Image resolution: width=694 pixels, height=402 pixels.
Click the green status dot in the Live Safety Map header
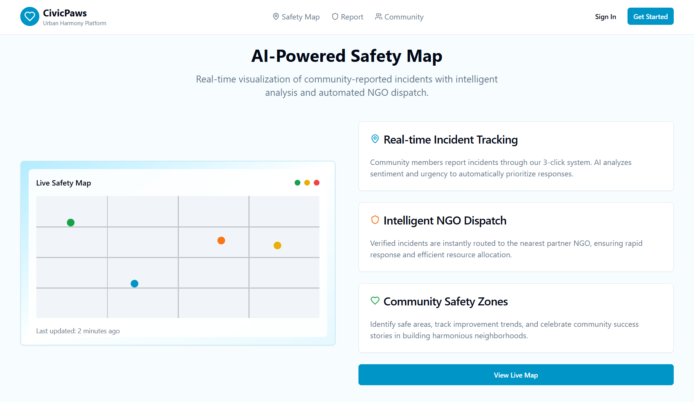tap(297, 182)
